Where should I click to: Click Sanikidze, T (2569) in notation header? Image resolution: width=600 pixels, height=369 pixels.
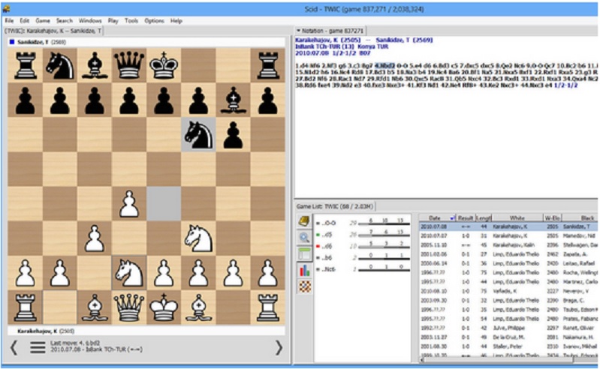pyautogui.click(x=404, y=40)
